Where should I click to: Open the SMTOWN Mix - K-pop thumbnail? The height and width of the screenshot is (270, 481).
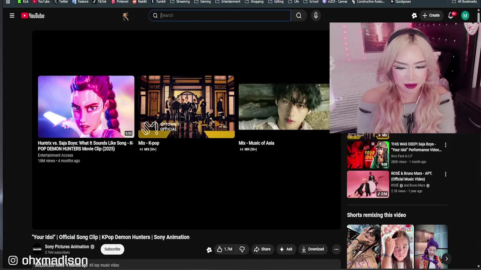coord(186,107)
